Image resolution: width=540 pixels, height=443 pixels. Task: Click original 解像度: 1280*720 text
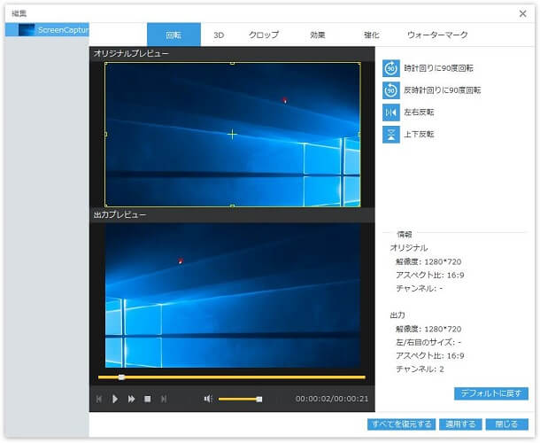pos(428,261)
